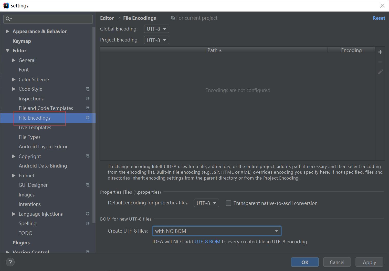Click project-level icon beside Inspections
The image size is (389, 271).
pyautogui.click(x=88, y=99)
